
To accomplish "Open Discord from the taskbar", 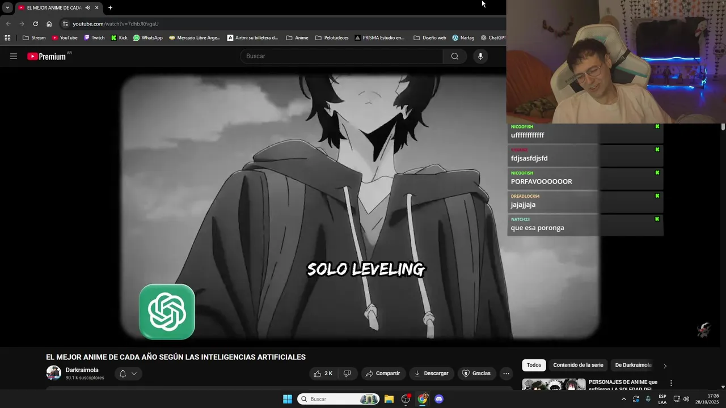I will [439, 399].
